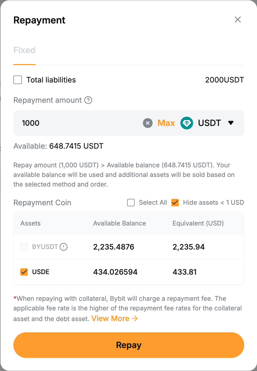
Task: Check the Total liabilities checkbox
Action: tap(18, 80)
